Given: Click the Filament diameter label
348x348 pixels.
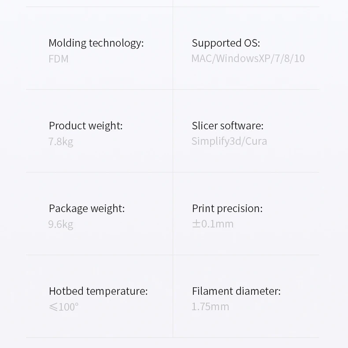Looking at the screenshot, I should tap(236, 291).
